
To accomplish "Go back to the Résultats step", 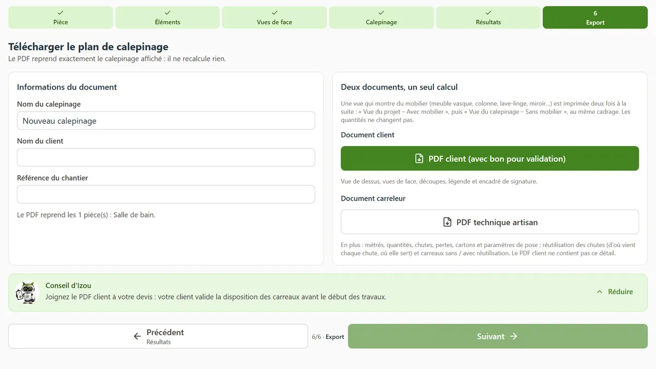I will coord(488,17).
